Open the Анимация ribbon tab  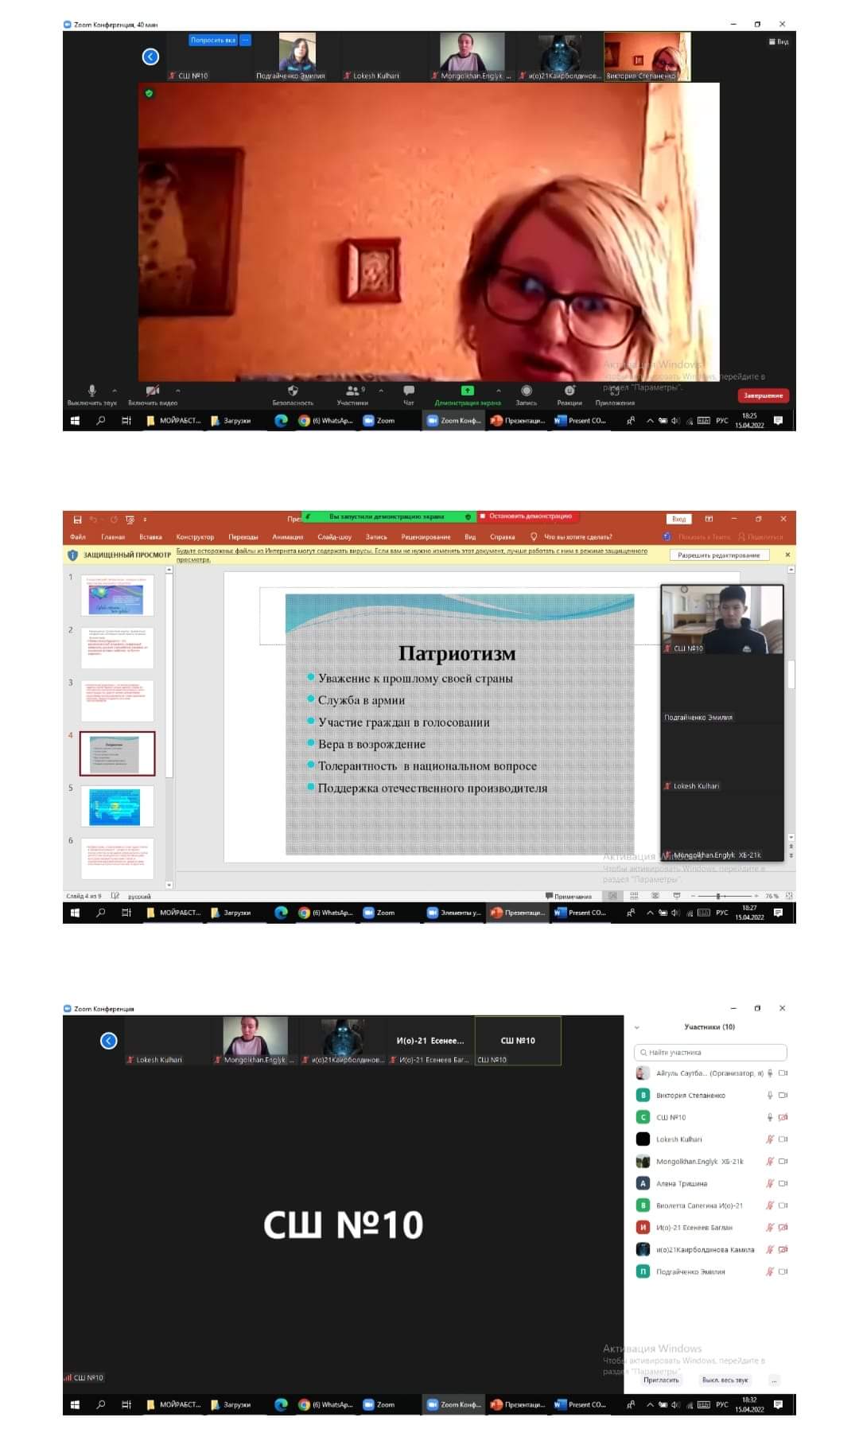pyautogui.click(x=288, y=537)
